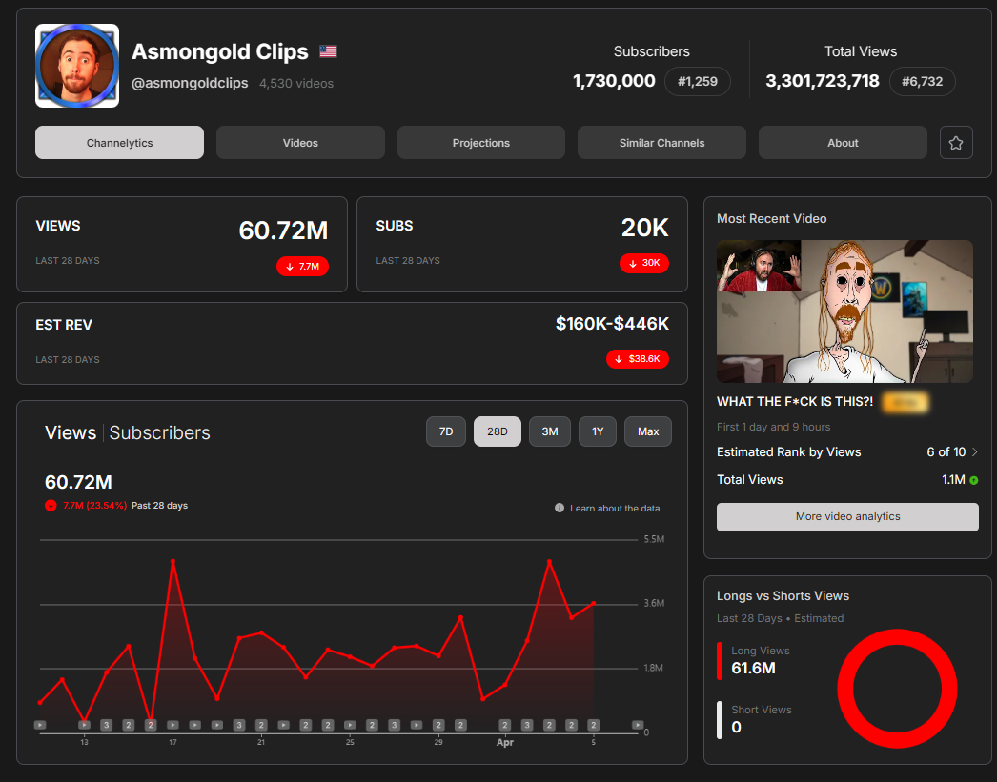Screen dimensions: 997x782
Task: Click video play marker above the 13 date tick
Action: (85, 725)
